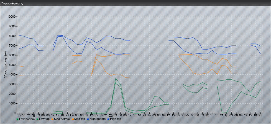The image size is (271, 124).
Task: Click the orange swatch beside Med bottom
Action: 53,119
